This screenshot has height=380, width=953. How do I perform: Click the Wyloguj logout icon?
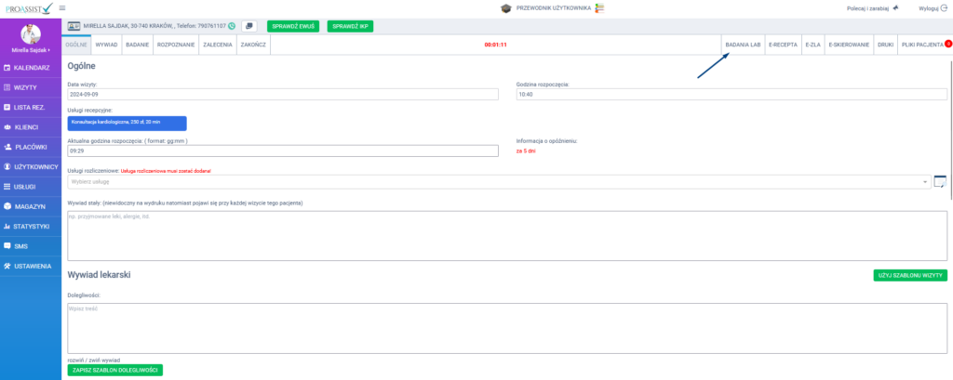pos(943,7)
